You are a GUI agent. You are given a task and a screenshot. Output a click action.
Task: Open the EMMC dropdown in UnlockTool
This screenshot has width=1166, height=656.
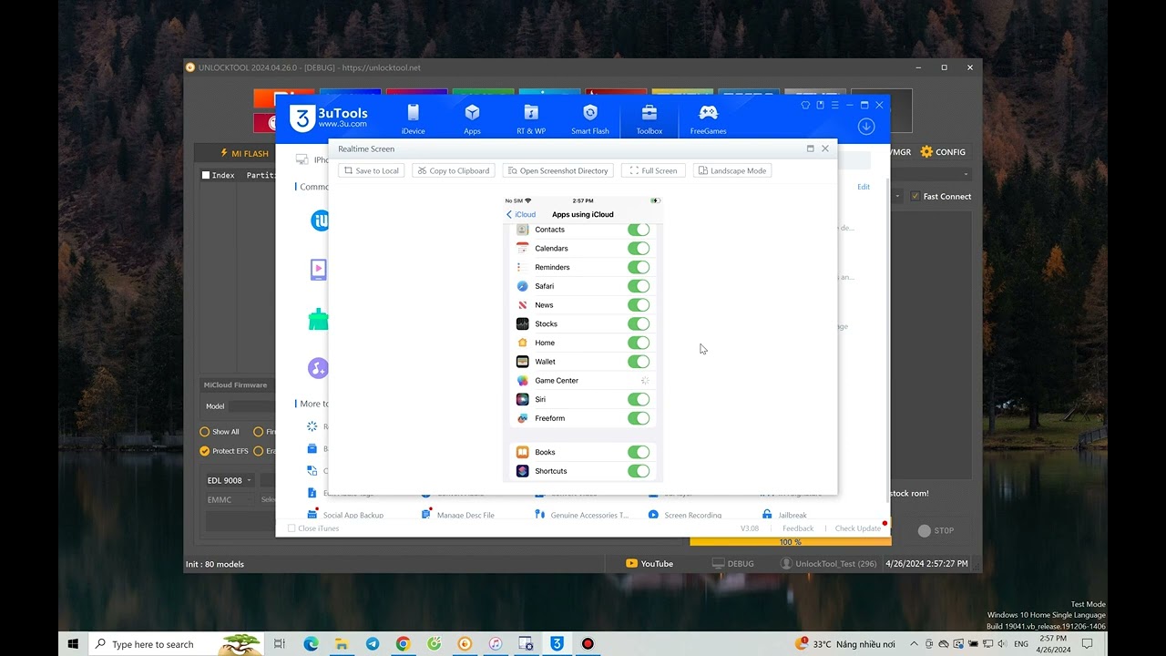tap(230, 499)
